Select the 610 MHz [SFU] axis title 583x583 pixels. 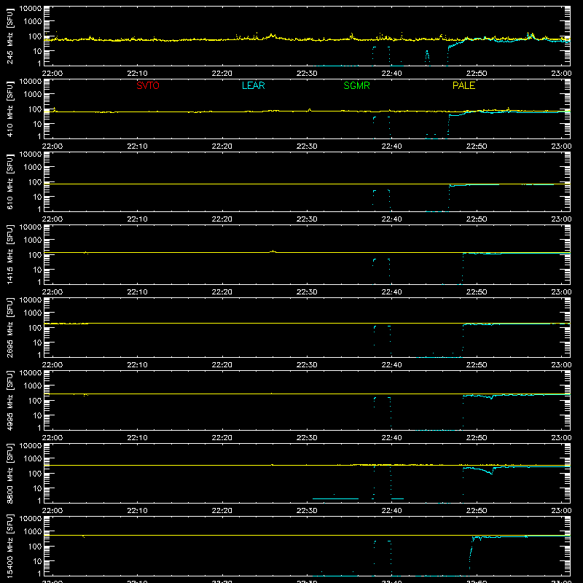click(x=9, y=181)
